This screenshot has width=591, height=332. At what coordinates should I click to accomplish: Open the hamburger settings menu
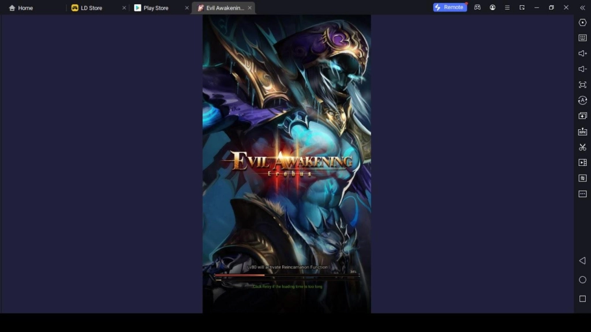(507, 7)
